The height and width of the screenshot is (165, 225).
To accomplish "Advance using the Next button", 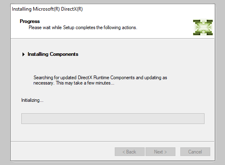I will click(x=160, y=151).
